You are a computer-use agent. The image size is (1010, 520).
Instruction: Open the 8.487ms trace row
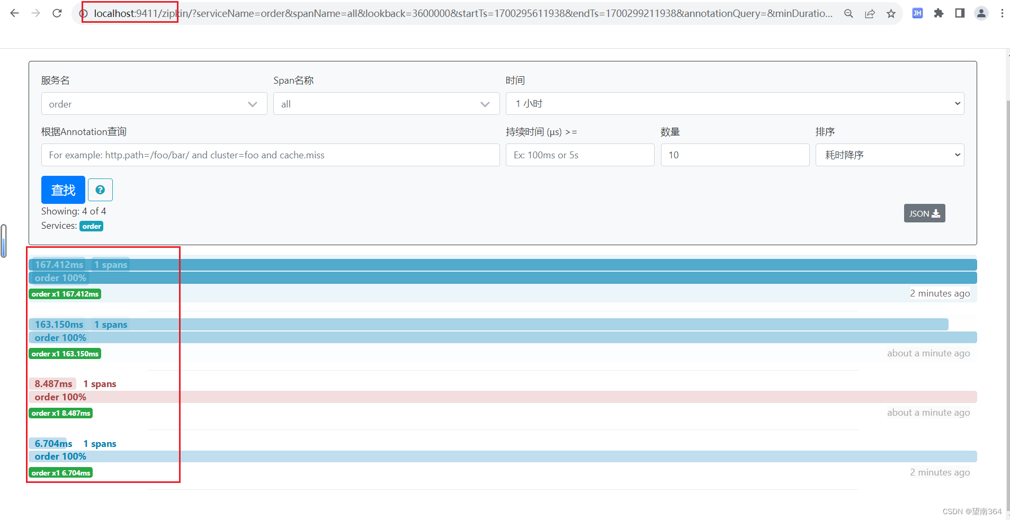503,398
